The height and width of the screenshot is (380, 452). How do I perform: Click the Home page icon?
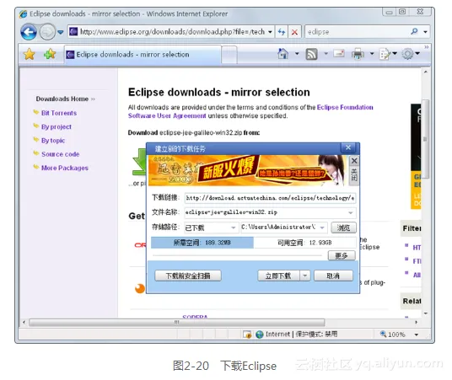[x=282, y=54]
